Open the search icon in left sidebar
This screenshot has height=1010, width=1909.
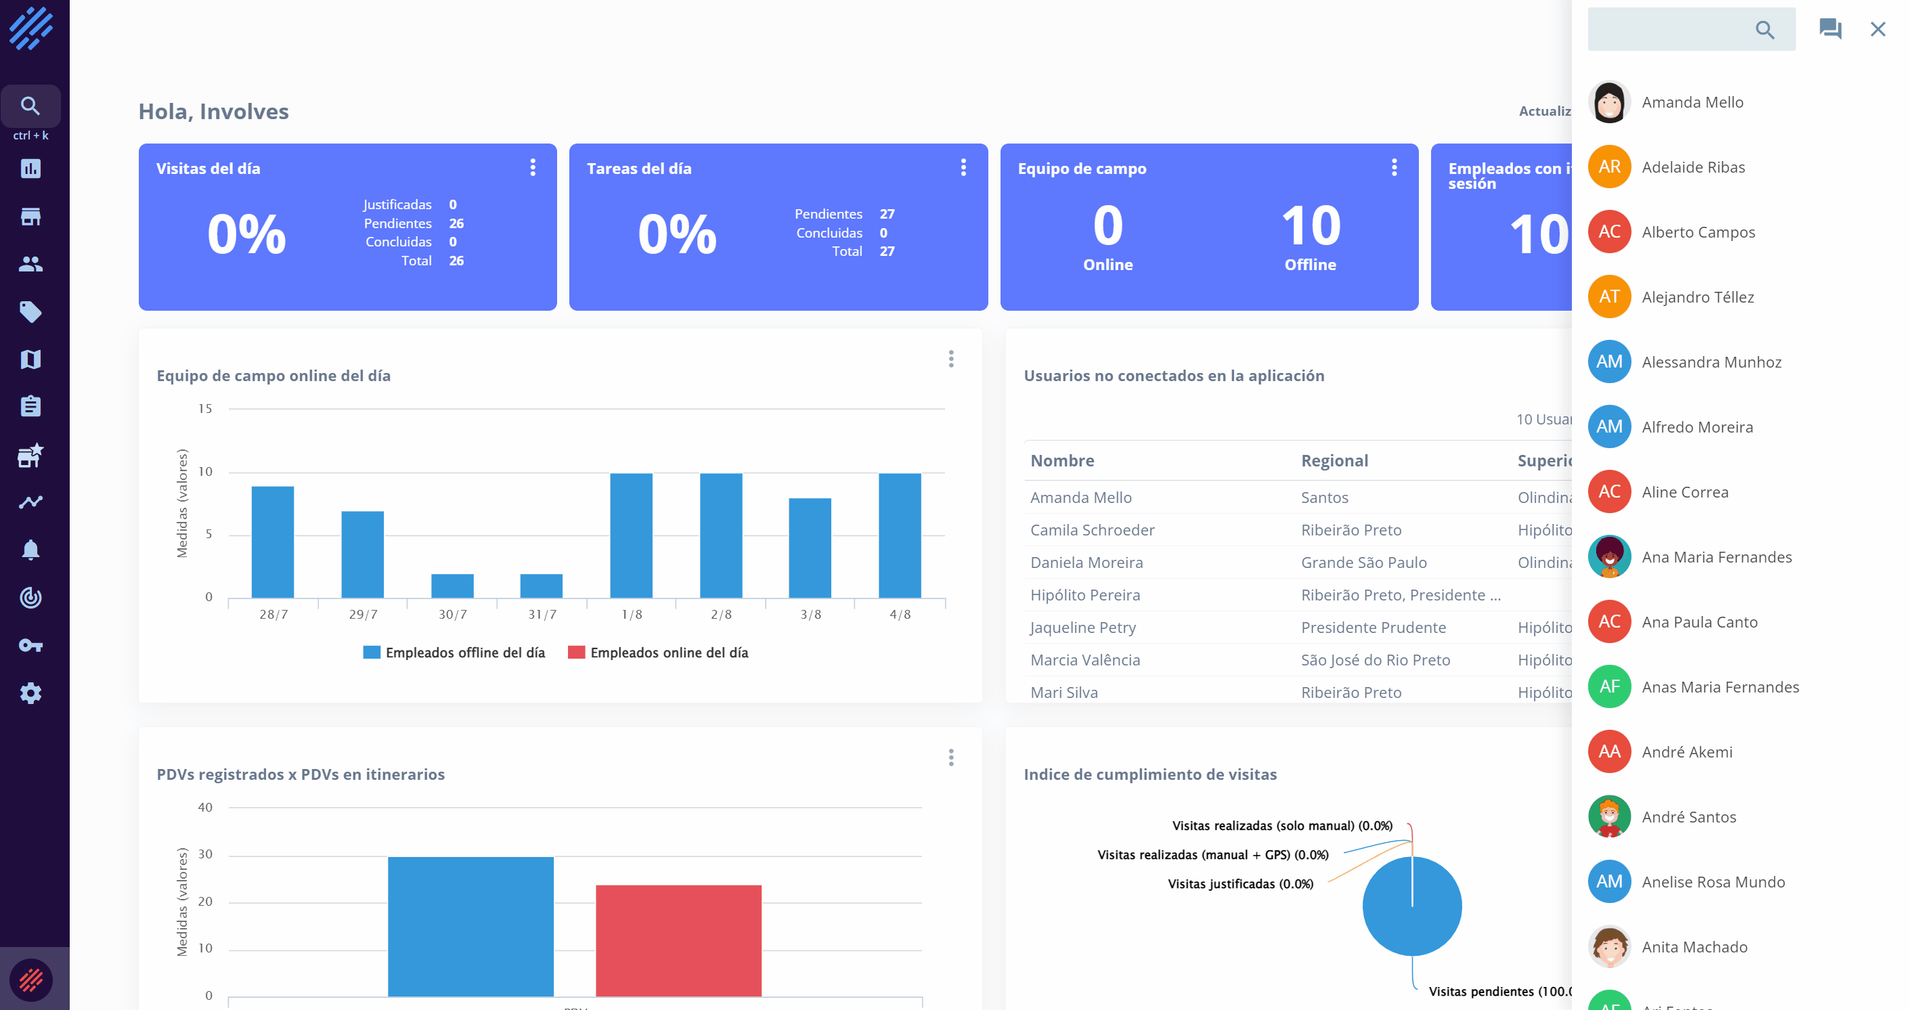click(30, 106)
